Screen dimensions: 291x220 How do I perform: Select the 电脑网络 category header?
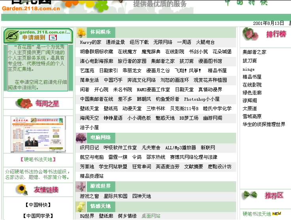point(100,137)
